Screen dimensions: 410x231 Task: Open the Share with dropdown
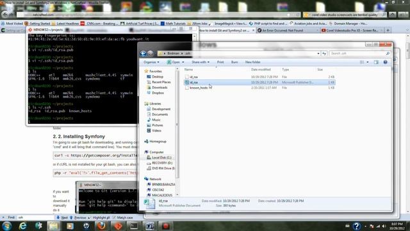pos(201,62)
